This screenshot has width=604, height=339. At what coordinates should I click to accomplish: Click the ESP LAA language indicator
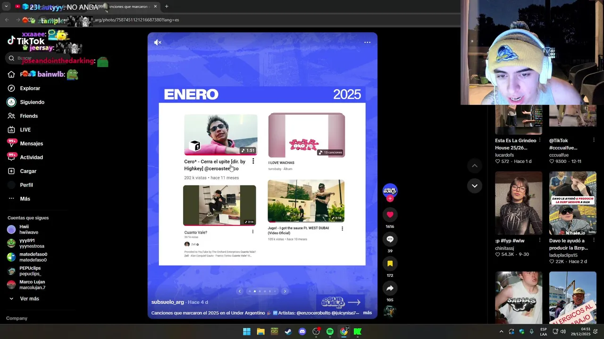(544, 331)
